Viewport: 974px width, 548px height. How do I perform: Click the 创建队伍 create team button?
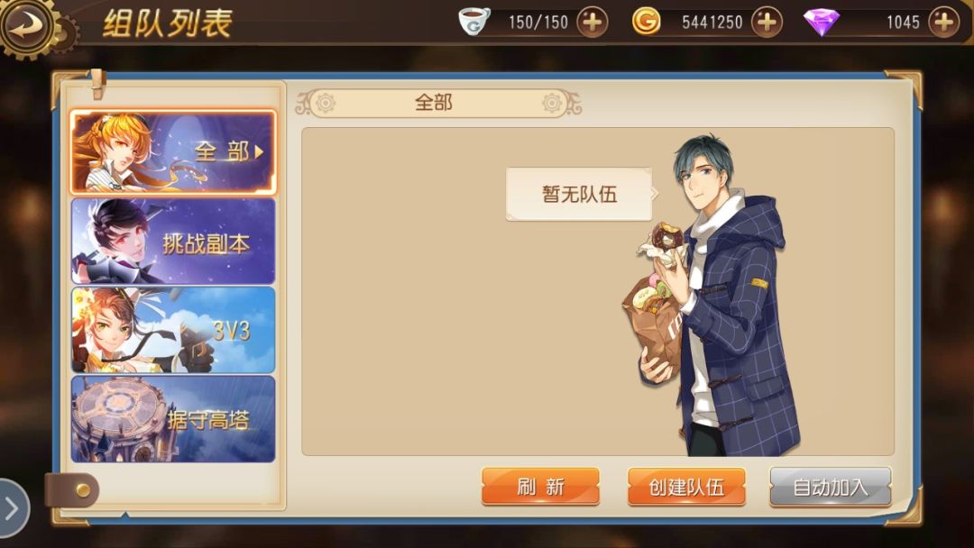(686, 487)
